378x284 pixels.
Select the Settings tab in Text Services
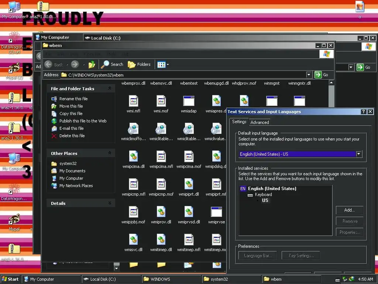(x=239, y=122)
